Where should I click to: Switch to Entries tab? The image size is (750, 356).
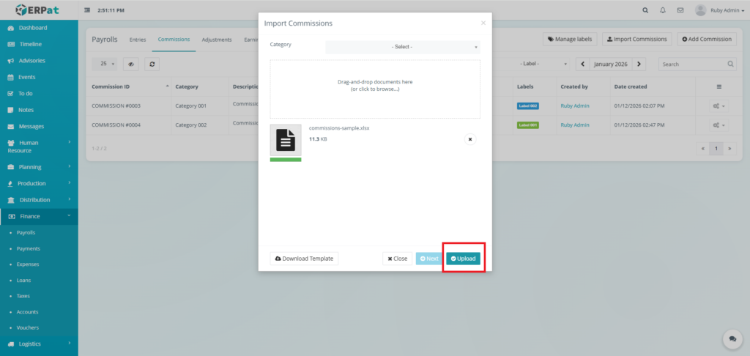coord(138,40)
